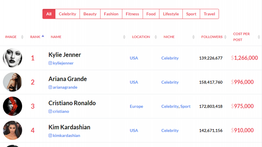This screenshot has height=147, width=262.
Task: Click Celebrity niche in Cristiano Ronaldo row
Action: pos(170,107)
